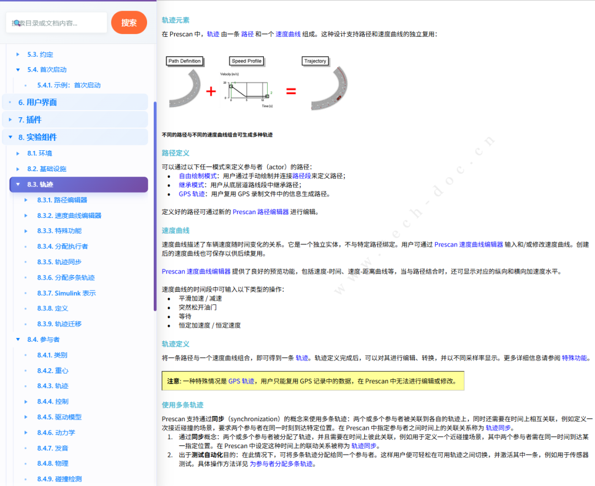Click the Speed Profile diagram graph

[246, 91]
